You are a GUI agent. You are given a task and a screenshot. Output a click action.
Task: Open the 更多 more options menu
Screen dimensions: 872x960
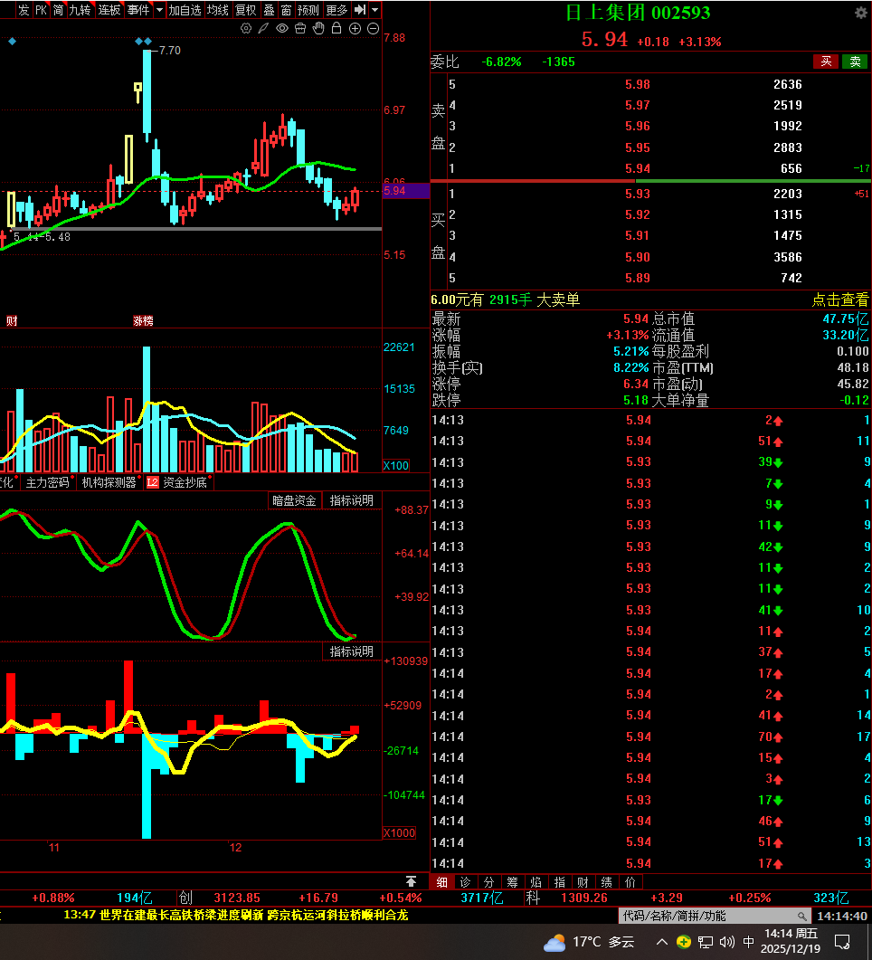(x=336, y=10)
